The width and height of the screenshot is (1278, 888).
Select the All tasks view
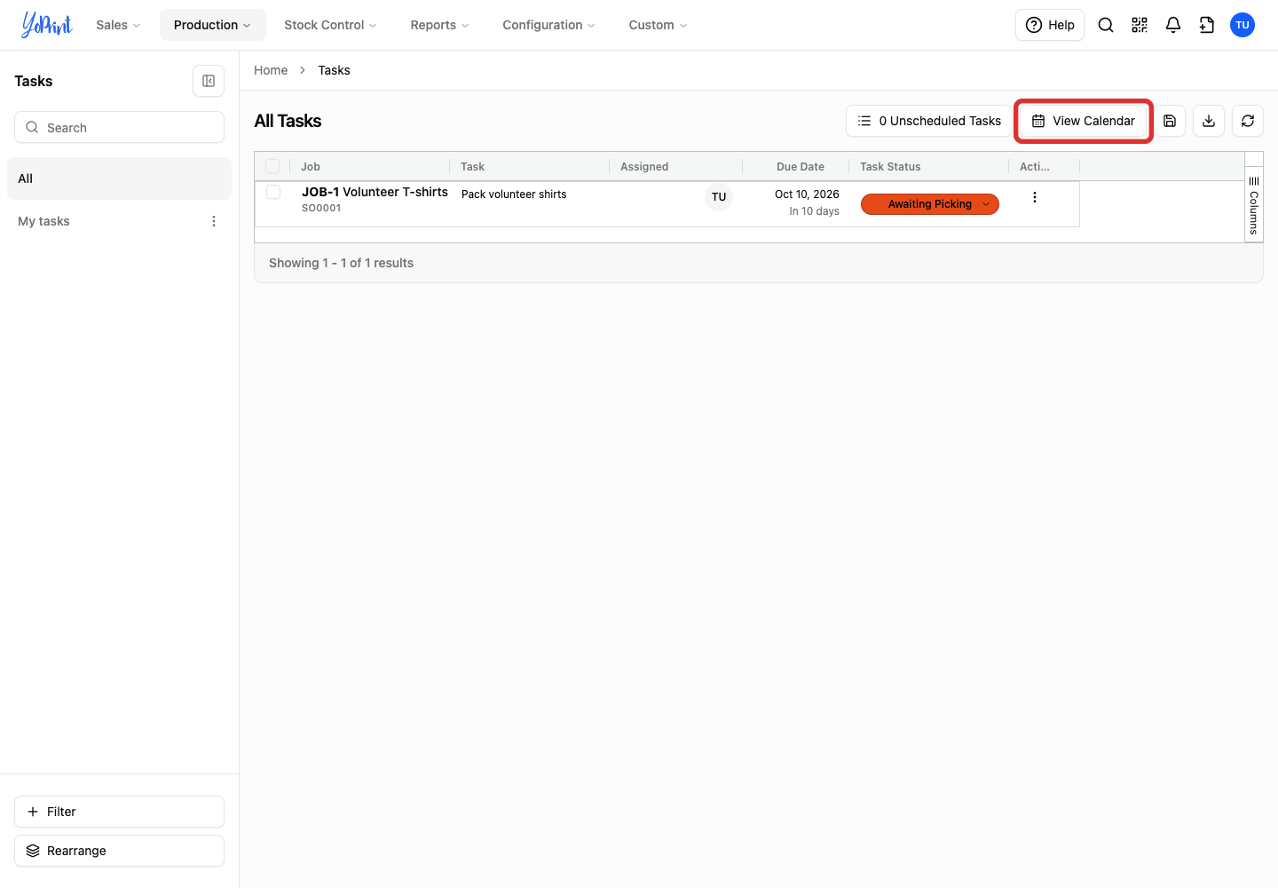pyautogui.click(x=119, y=178)
